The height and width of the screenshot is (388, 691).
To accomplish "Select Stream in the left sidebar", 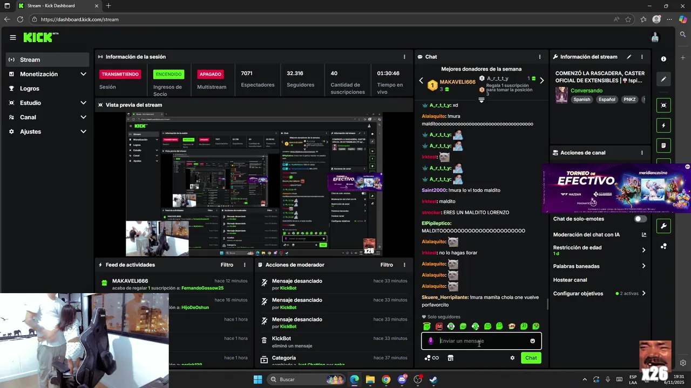I will (x=48, y=60).
